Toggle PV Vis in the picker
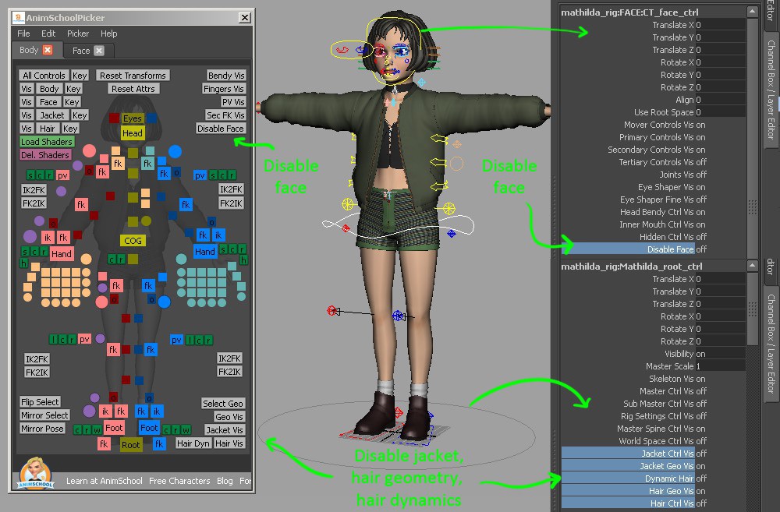 (233, 102)
